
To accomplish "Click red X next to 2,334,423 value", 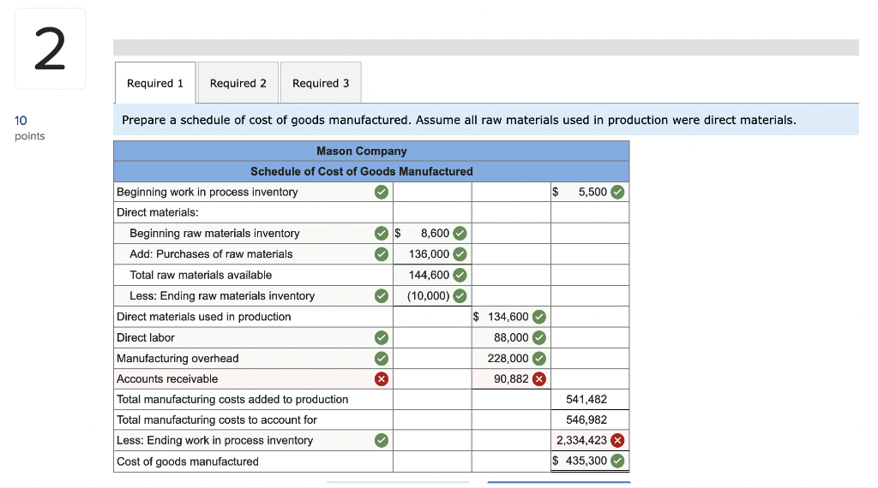I will pyautogui.click(x=617, y=441).
